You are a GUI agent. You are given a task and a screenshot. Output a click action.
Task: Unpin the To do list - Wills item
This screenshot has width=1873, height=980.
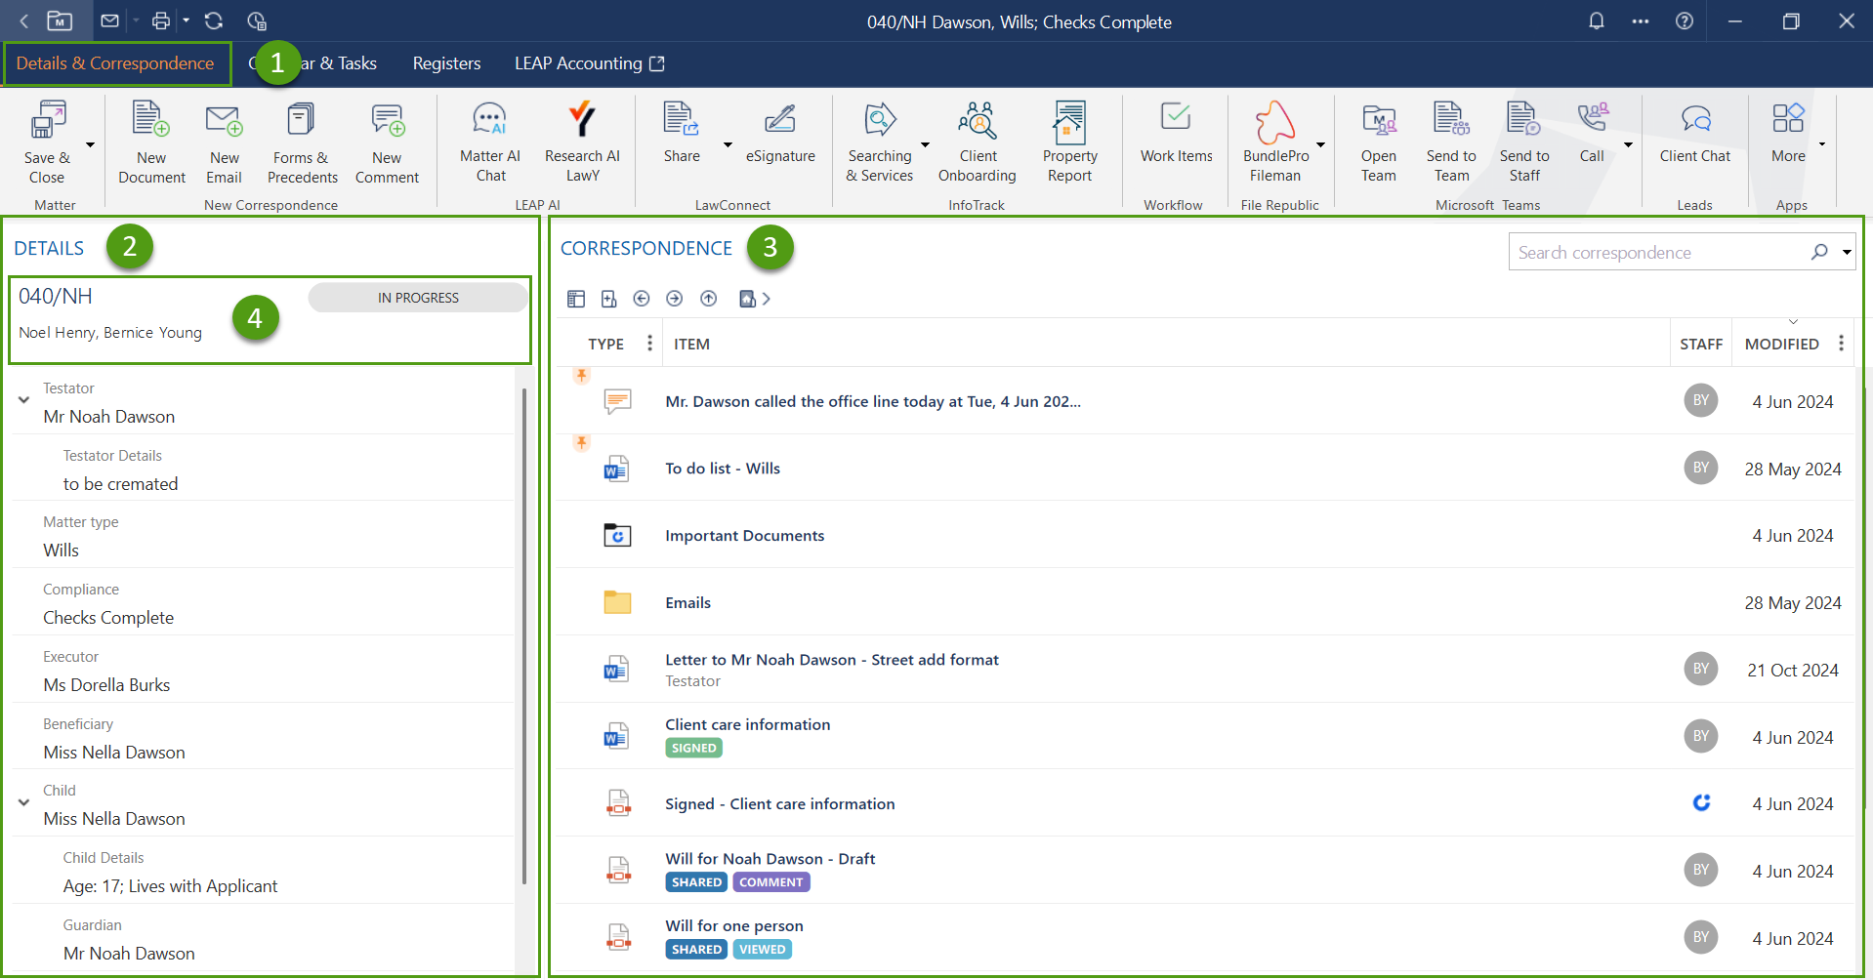click(x=582, y=443)
